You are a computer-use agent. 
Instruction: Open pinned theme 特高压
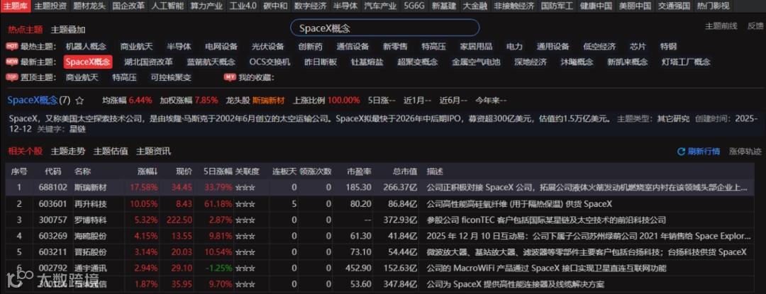[125, 77]
